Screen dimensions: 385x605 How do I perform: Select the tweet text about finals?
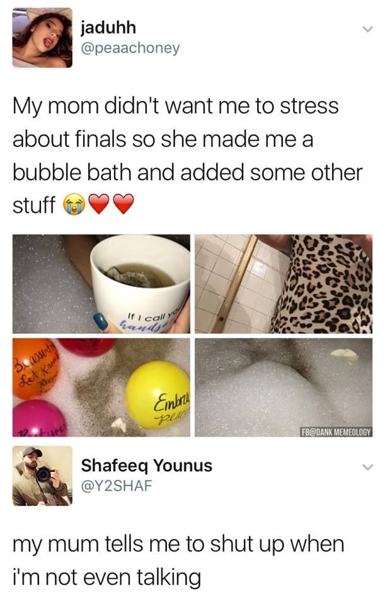click(x=188, y=156)
